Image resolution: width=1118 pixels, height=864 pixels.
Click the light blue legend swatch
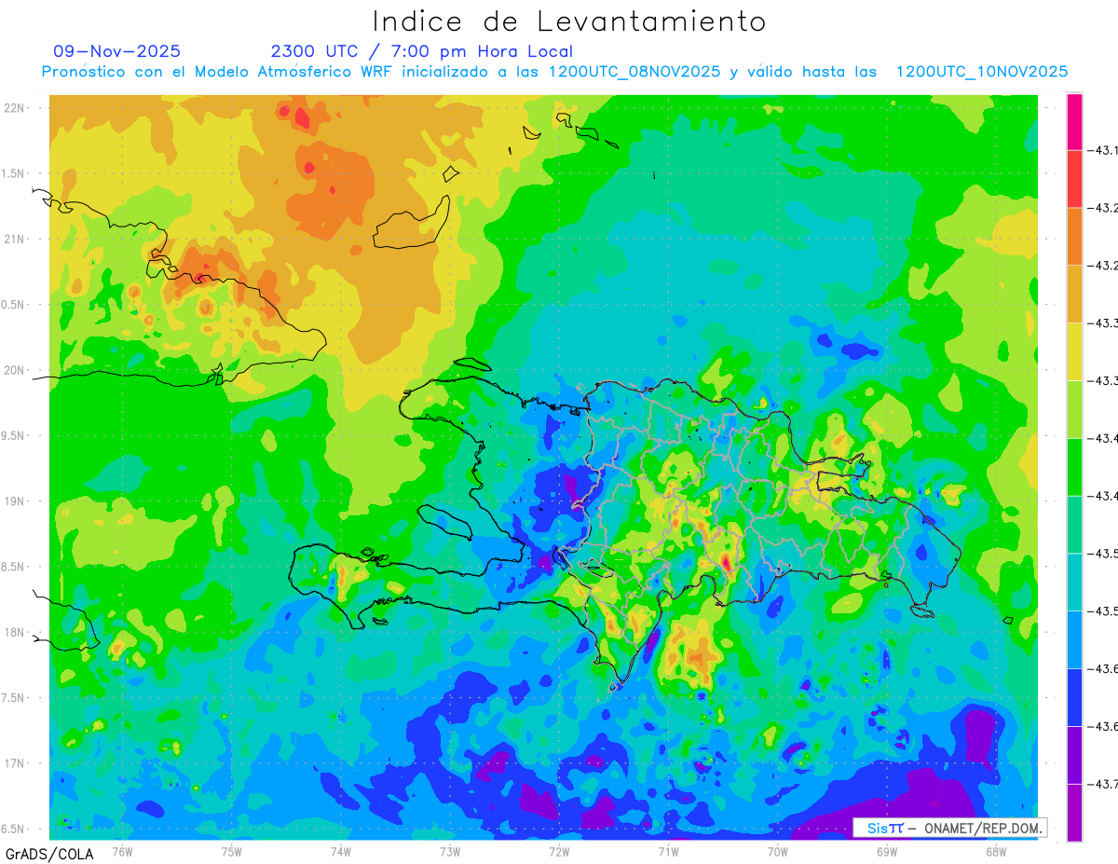point(1074,639)
